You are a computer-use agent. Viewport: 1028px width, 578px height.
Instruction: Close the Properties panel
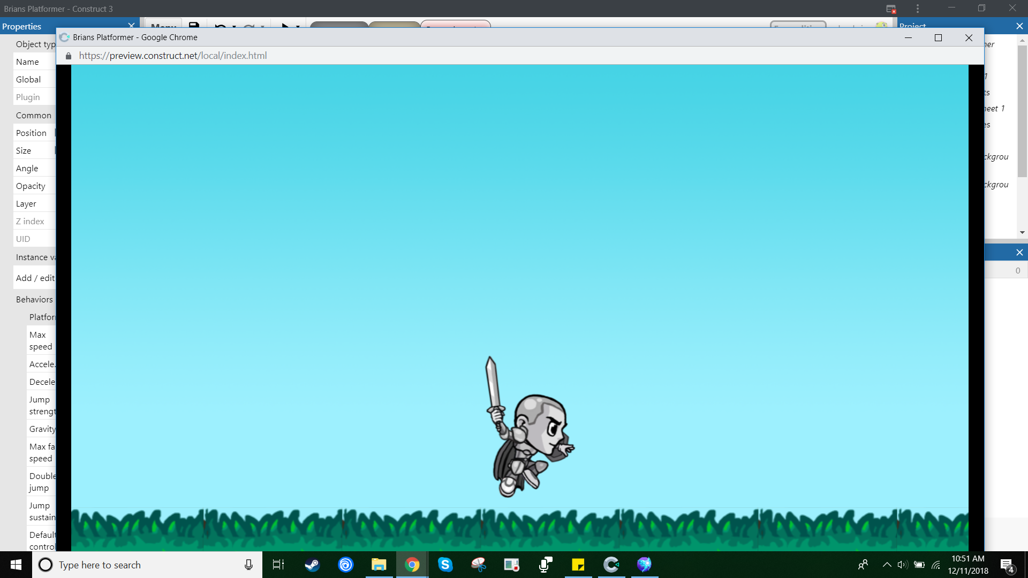(131, 26)
